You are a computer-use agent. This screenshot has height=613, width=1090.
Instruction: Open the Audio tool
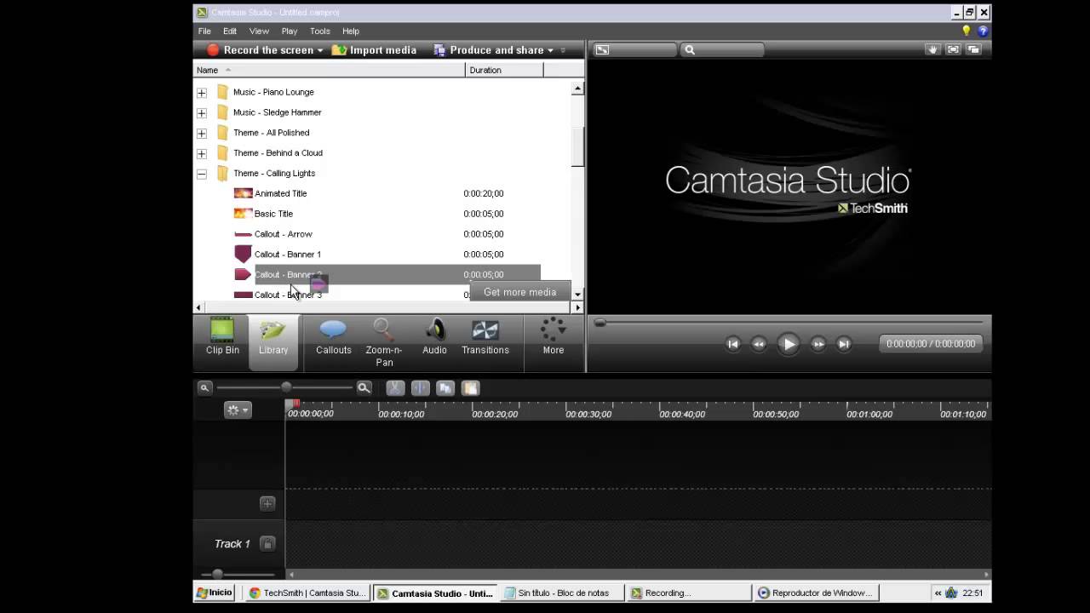(434, 335)
